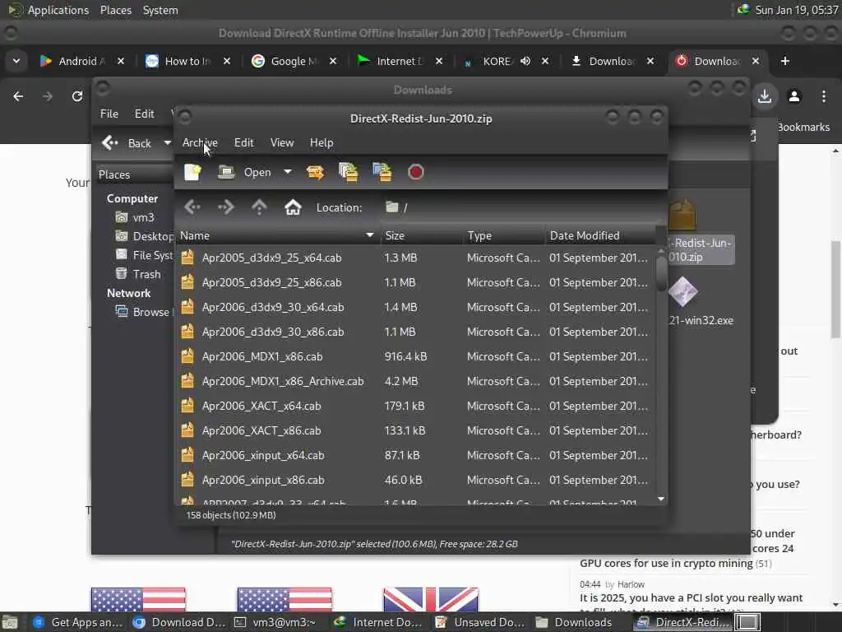Go to archive home location
Image resolution: width=842 pixels, height=632 pixels.
pos(293,207)
